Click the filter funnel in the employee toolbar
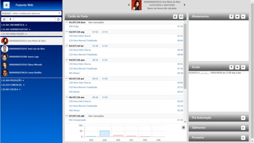The height and width of the screenshot is (143, 254). [x=10, y=20]
